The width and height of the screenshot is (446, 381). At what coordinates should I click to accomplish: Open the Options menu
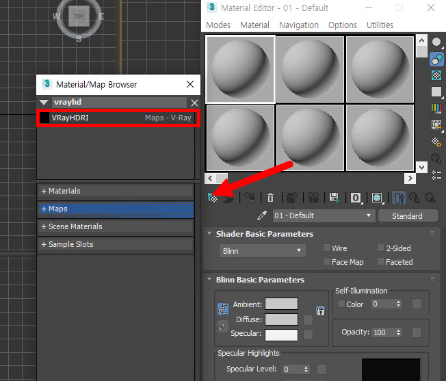(343, 25)
